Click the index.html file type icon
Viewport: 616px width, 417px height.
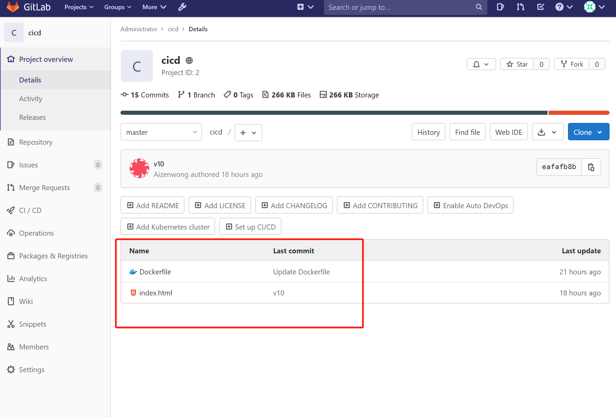point(133,293)
